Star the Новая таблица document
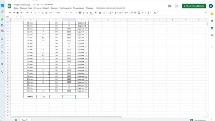Screen dimensions: 215x121 (34, 5)
